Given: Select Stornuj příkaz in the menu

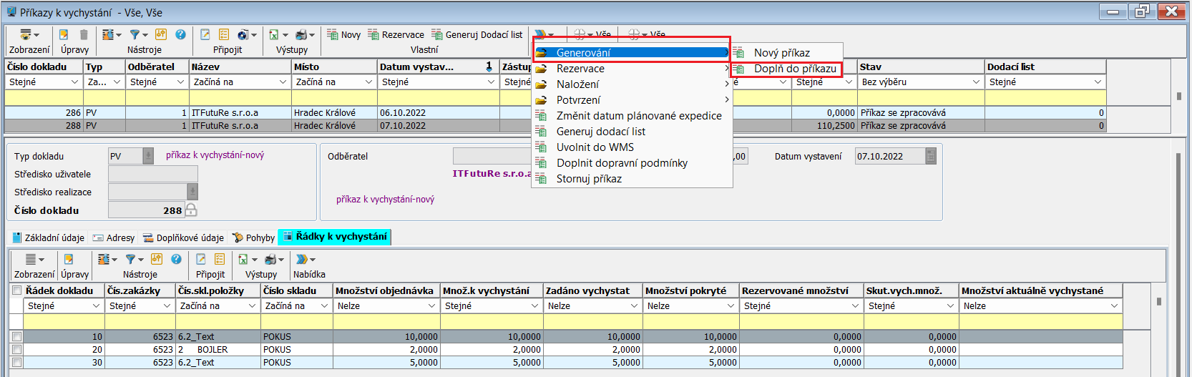Looking at the screenshot, I should pyautogui.click(x=588, y=179).
